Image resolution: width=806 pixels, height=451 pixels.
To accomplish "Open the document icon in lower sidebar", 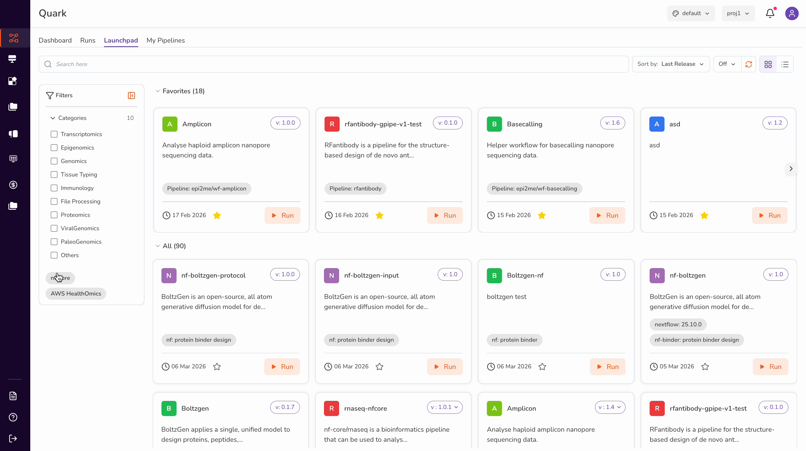I will [x=13, y=396].
